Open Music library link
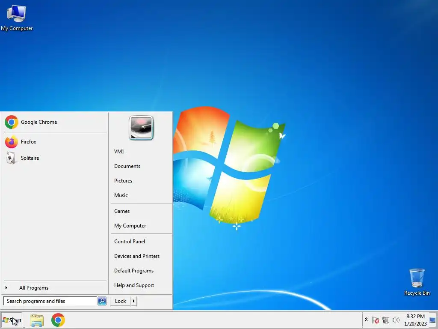 (x=141, y=195)
